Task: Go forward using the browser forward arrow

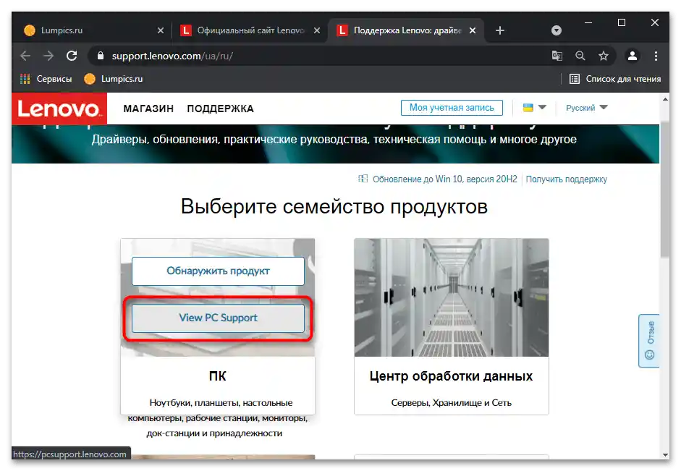Action: click(48, 56)
